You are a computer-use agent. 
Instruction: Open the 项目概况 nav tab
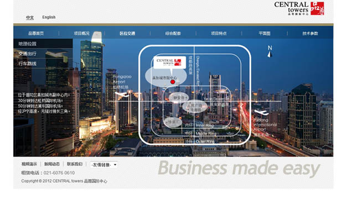81,34
